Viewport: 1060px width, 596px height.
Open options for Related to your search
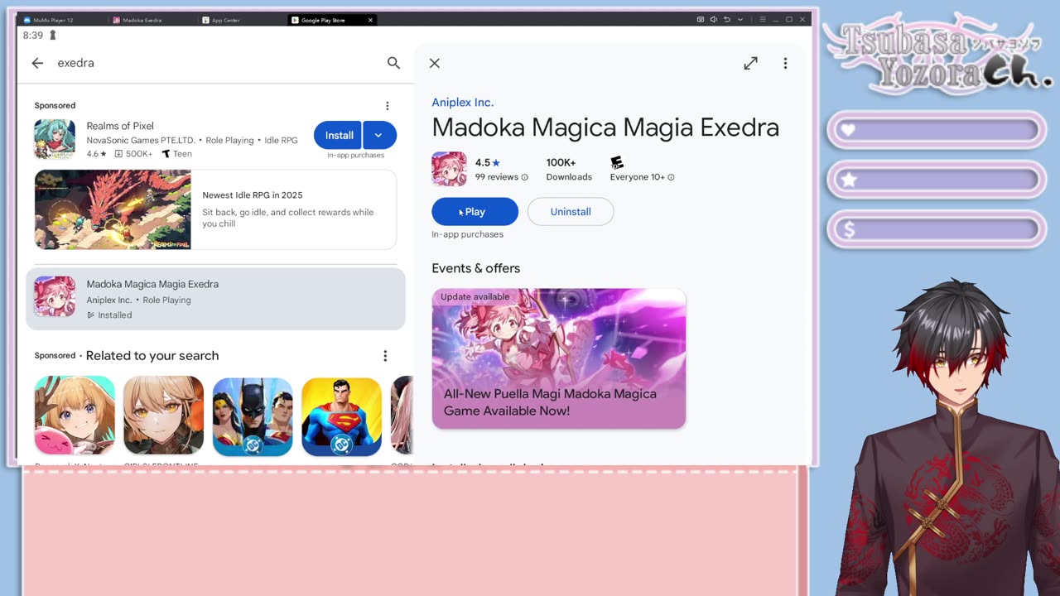click(384, 356)
